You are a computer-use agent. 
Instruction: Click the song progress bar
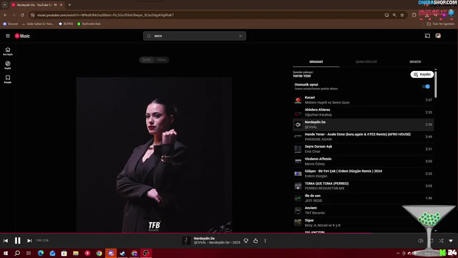tap(229, 233)
